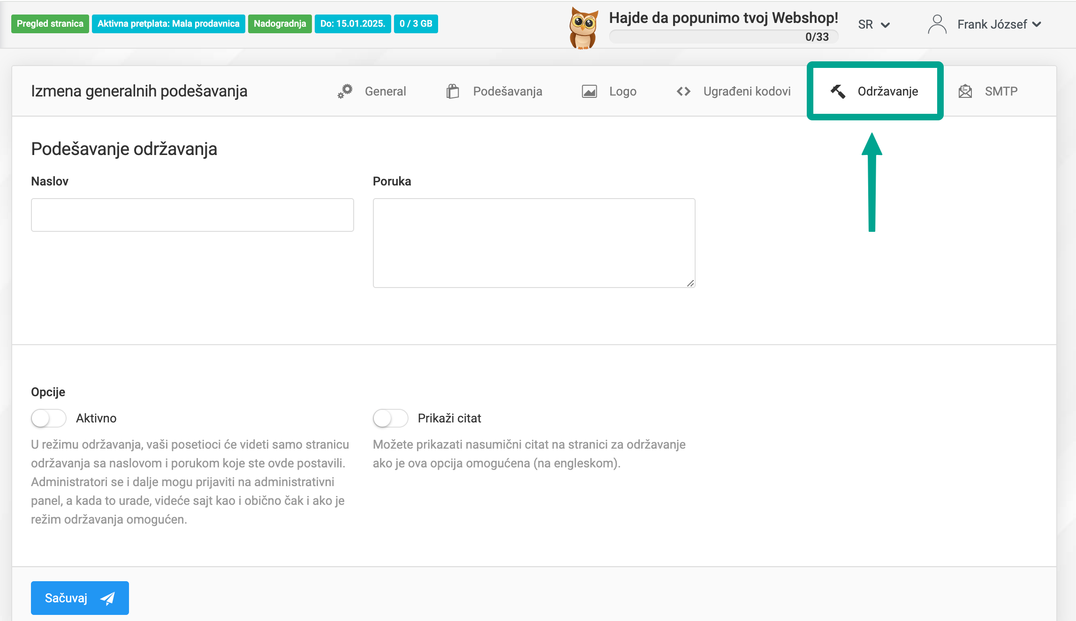Enable the Aktivno maintenance toggle
The width and height of the screenshot is (1076, 621).
[49, 418]
